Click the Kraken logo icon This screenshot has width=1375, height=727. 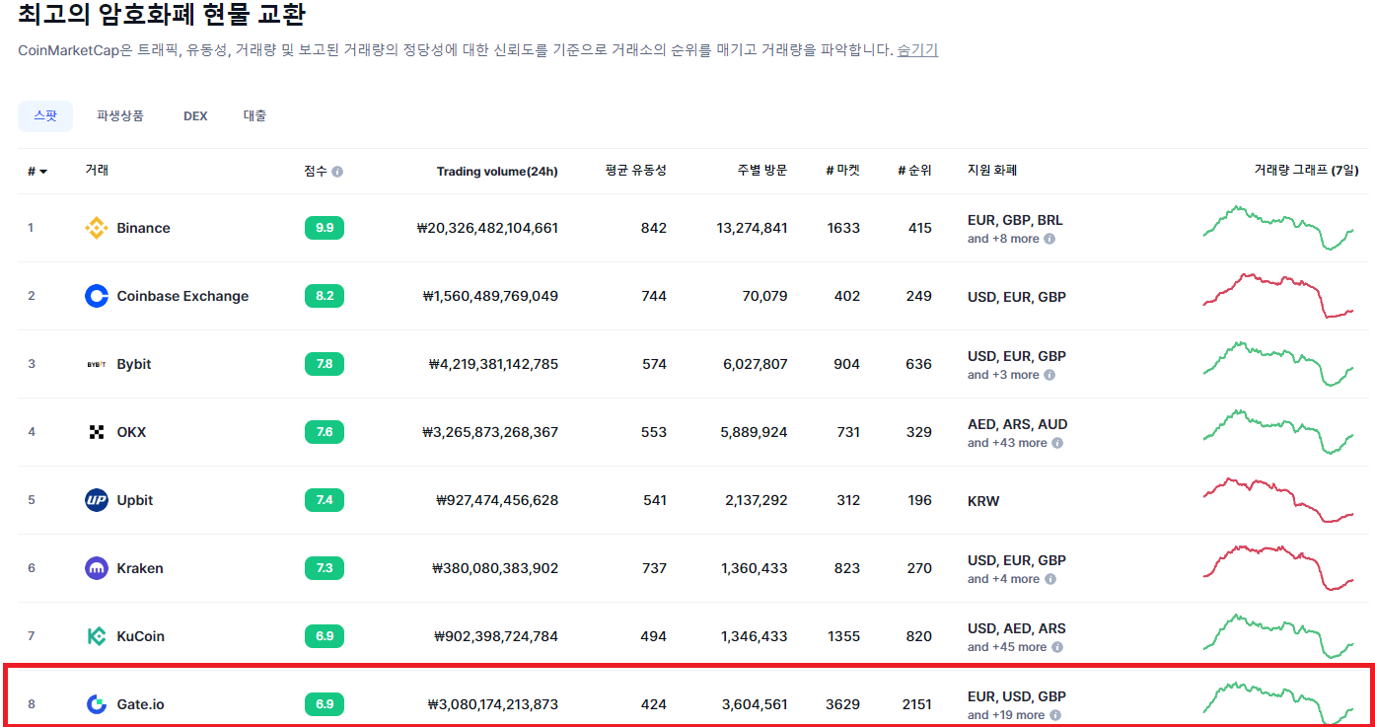(x=97, y=568)
